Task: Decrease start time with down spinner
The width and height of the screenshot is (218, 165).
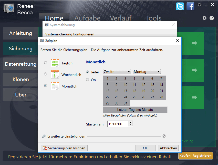Action: 130,125
